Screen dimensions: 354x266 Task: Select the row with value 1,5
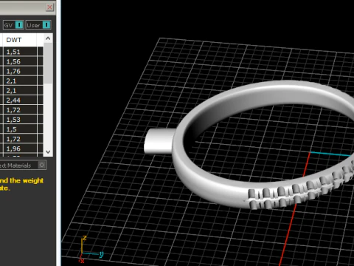point(21,129)
